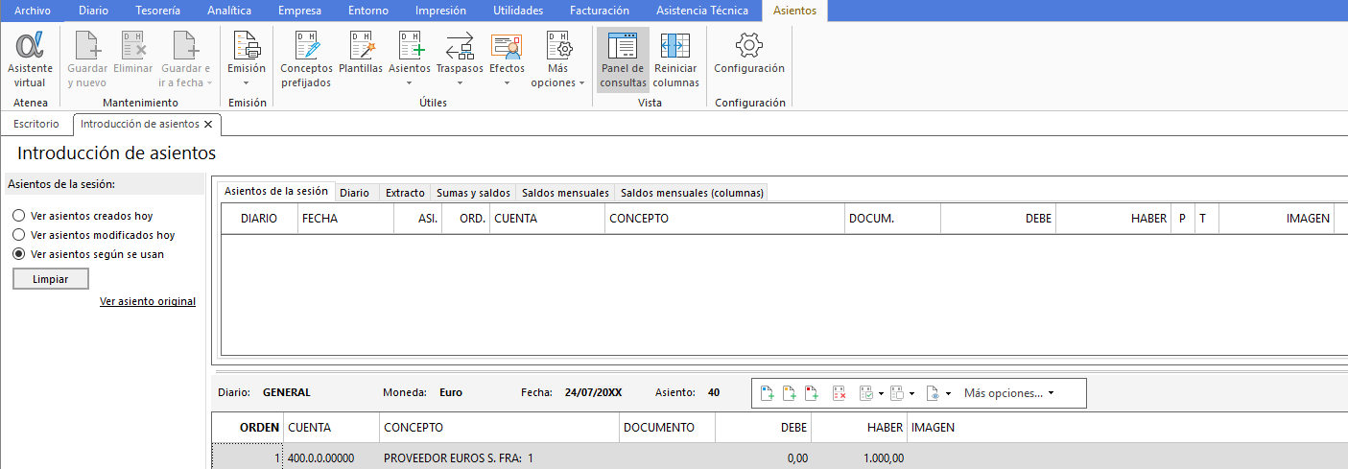
Task: Open the Asistente virtual Atenea
Action: [30, 59]
